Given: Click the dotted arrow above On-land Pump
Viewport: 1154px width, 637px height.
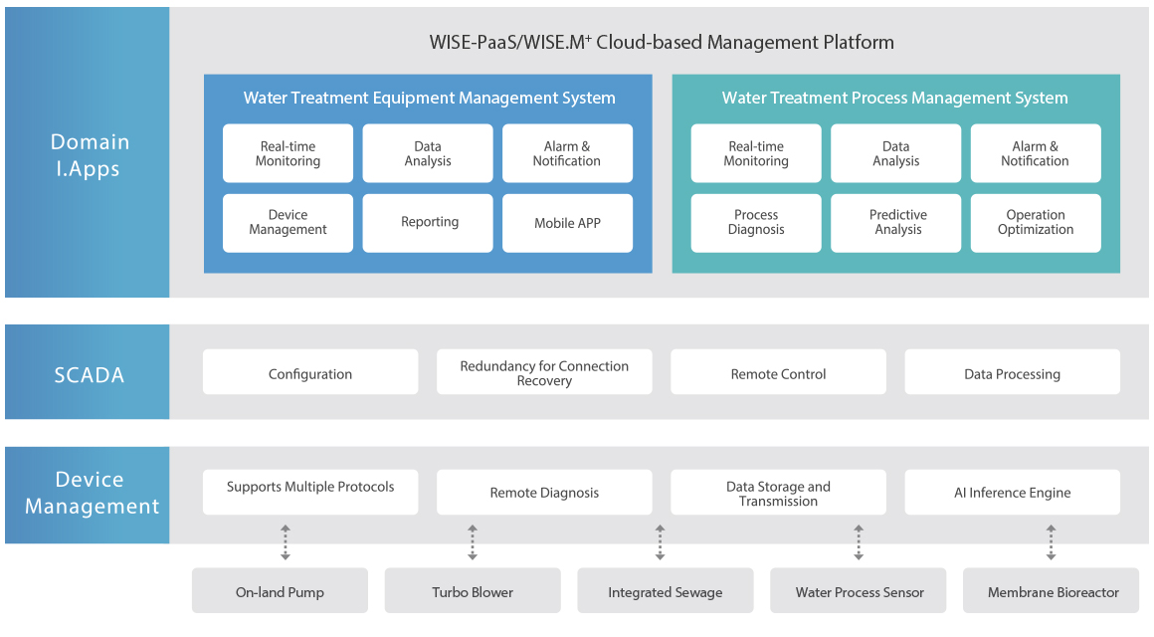Looking at the screenshot, I should pyautogui.click(x=286, y=542).
